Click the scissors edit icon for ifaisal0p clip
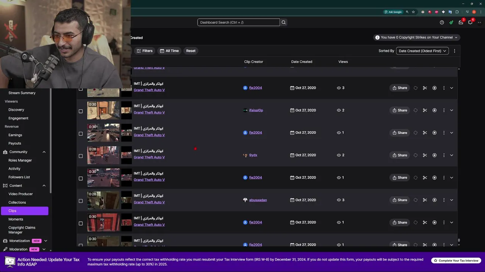 pyautogui.click(x=425, y=110)
